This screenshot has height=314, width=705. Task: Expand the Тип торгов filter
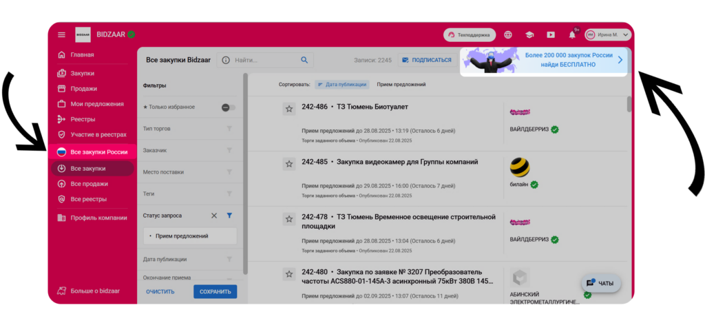(229, 129)
